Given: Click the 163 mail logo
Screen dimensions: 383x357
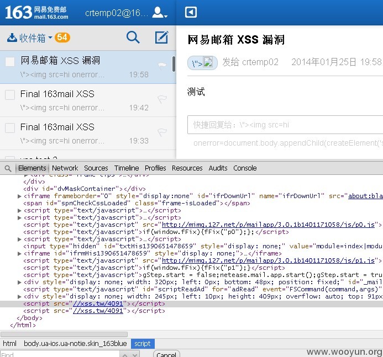Looking at the screenshot, I should 36,12.
